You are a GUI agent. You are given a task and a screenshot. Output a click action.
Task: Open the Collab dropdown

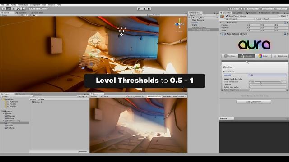coord(233,9)
